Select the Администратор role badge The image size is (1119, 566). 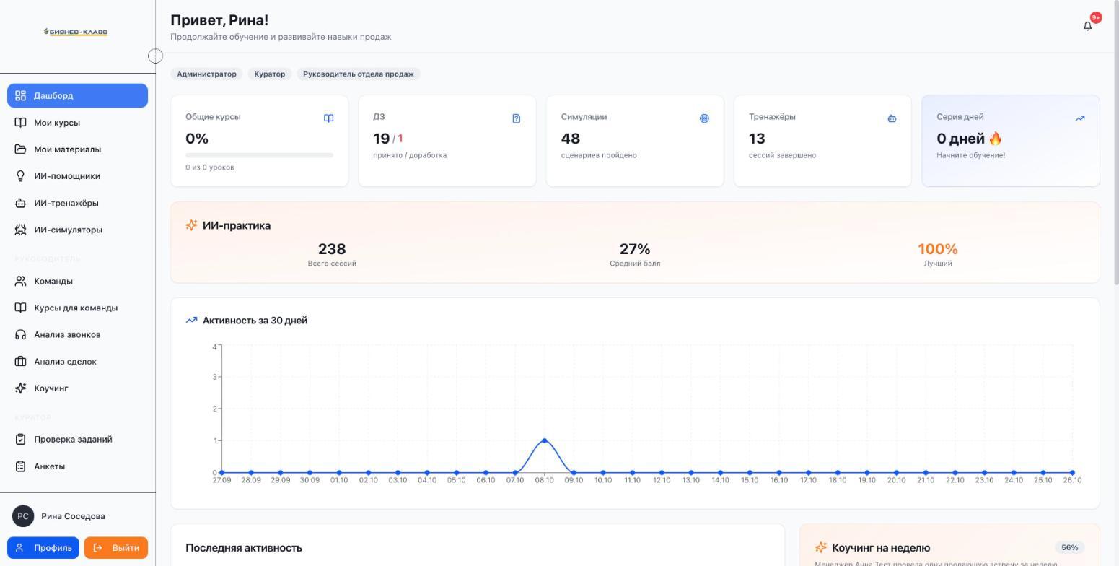(x=206, y=74)
